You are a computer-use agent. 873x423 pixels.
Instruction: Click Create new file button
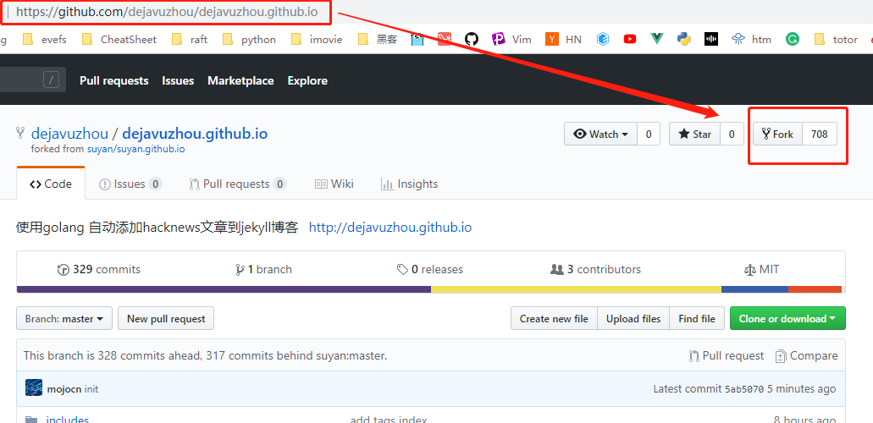[554, 318]
